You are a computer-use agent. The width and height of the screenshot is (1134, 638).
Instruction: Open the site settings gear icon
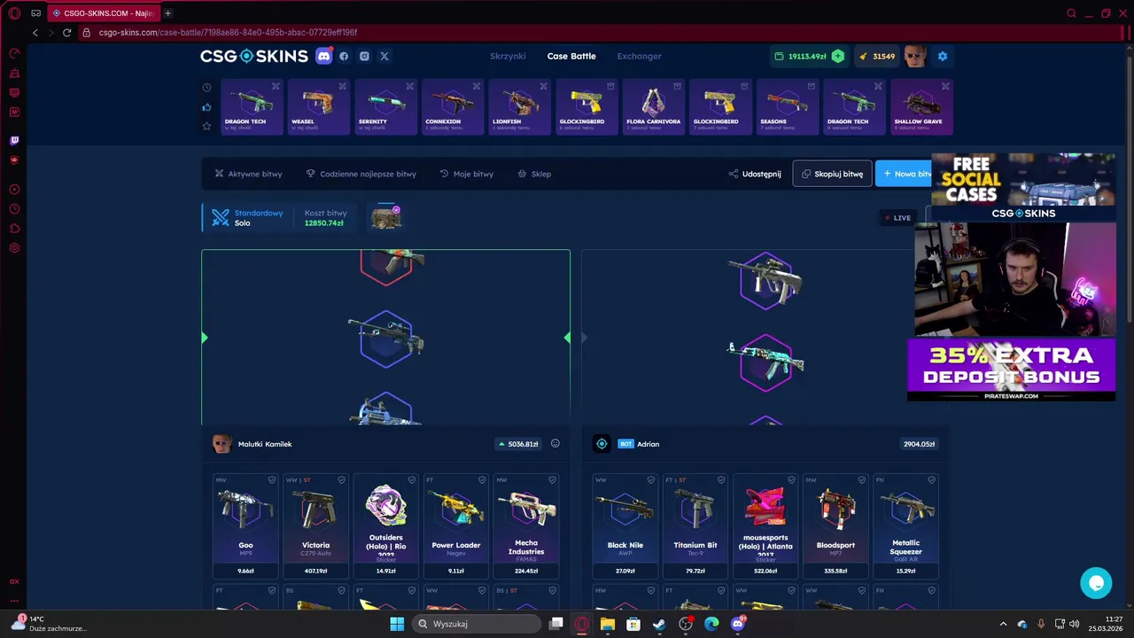(943, 56)
